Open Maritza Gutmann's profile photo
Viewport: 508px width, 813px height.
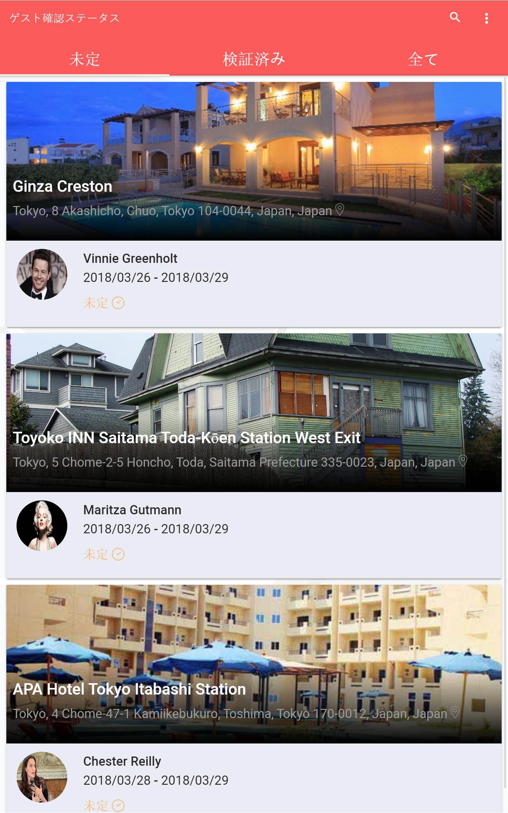[x=42, y=525]
